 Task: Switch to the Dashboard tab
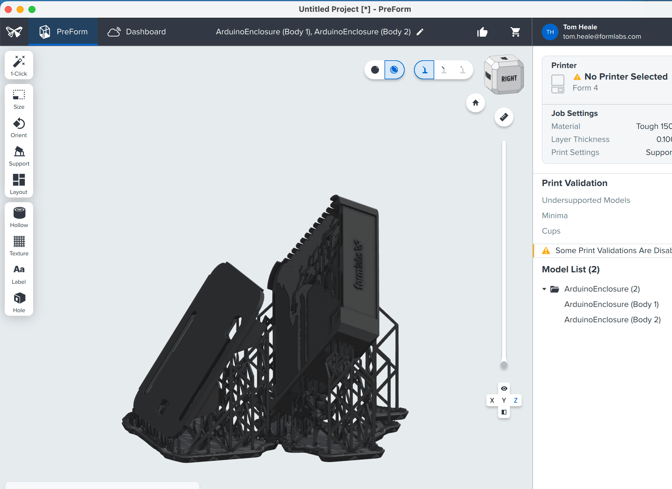(x=137, y=32)
